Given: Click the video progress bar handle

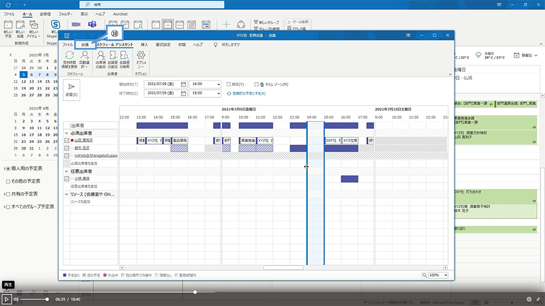Looking at the screenshot, I should (x=195, y=292).
